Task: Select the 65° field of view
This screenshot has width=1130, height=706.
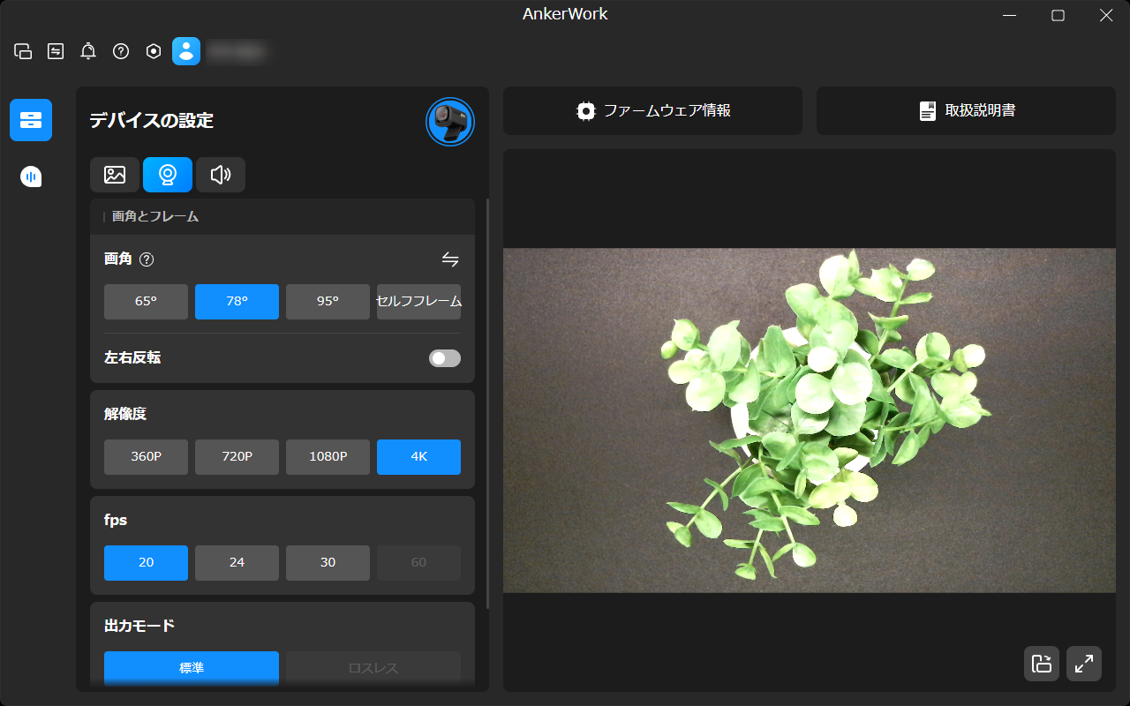Action: click(146, 302)
